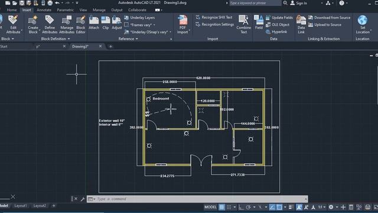
Task: Add a new drawing tab with plus
Action: pos(110,46)
